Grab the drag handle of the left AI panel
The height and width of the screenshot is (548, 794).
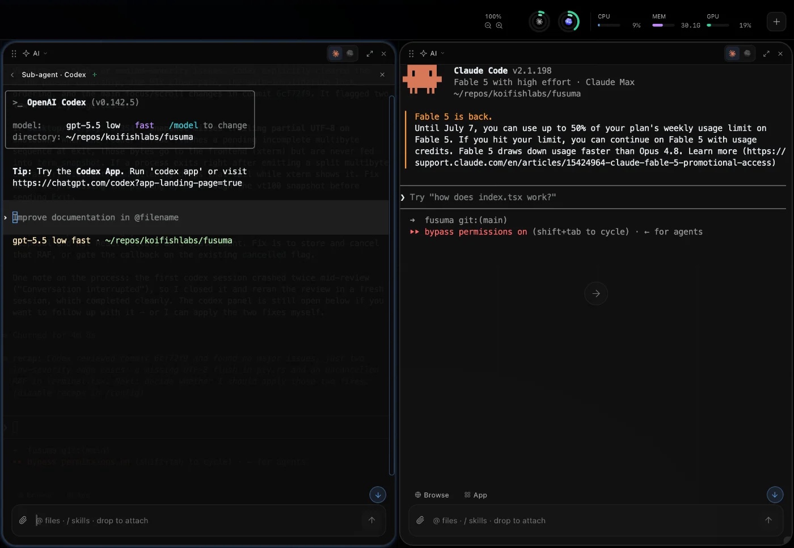click(x=14, y=53)
